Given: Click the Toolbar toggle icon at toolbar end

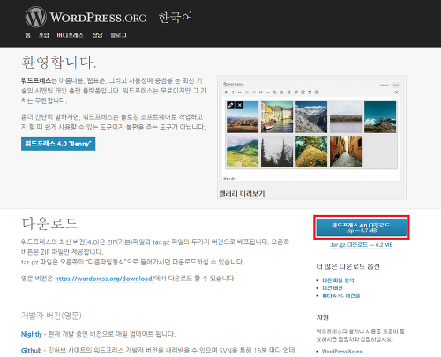Looking at the screenshot, I should click(x=317, y=93).
